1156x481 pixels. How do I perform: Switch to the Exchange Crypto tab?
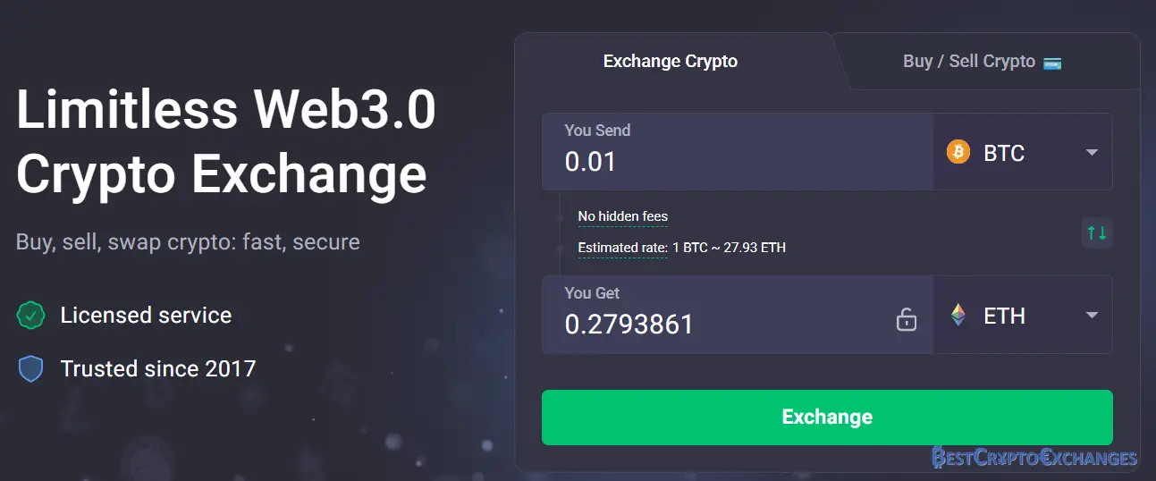tap(671, 62)
